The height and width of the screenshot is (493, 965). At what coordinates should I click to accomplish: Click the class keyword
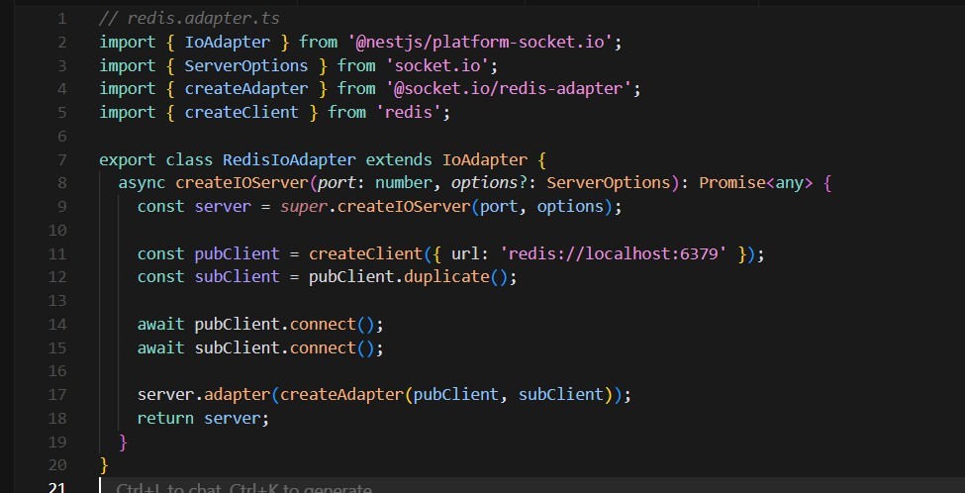[x=190, y=160]
